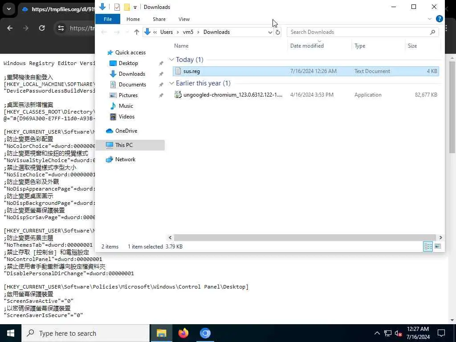Screen dimensions: 456x342
Task: Sort by the Size column header
Action: click(412, 46)
